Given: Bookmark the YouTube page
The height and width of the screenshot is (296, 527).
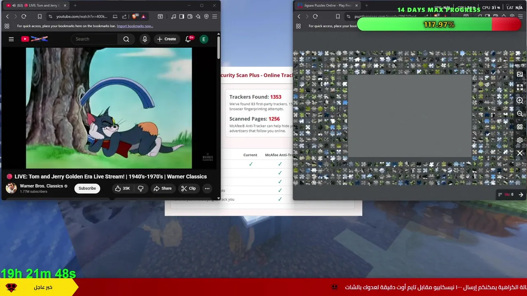Looking at the screenshot, I should 40,16.
